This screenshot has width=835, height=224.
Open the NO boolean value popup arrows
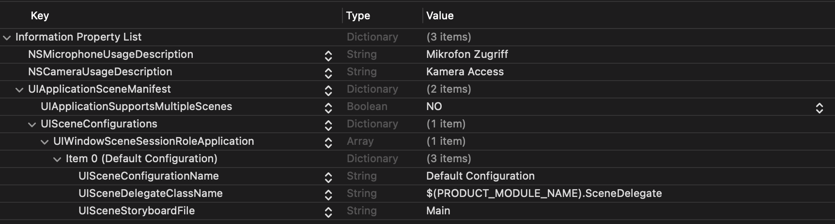(819, 108)
